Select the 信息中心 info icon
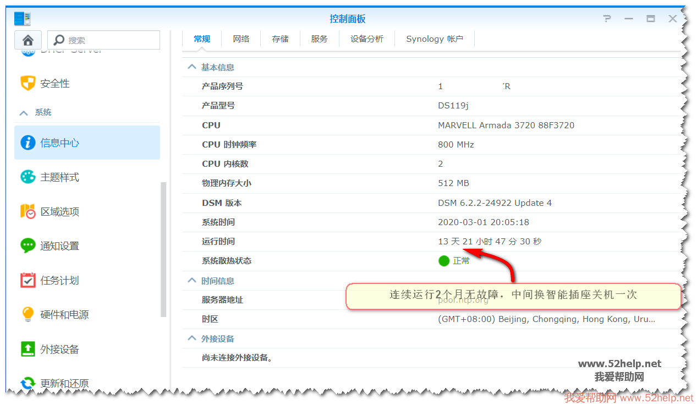The height and width of the screenshot is (404, 697). tap(28, 143)
